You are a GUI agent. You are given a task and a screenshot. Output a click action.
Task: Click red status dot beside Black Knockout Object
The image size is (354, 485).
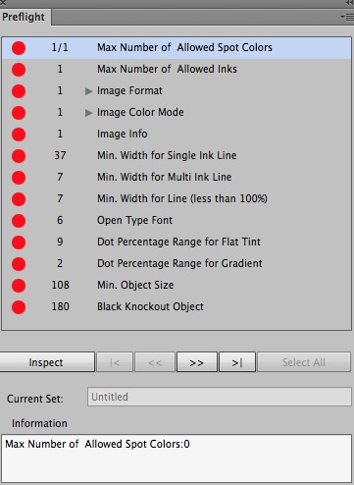[x=19, y=307]
